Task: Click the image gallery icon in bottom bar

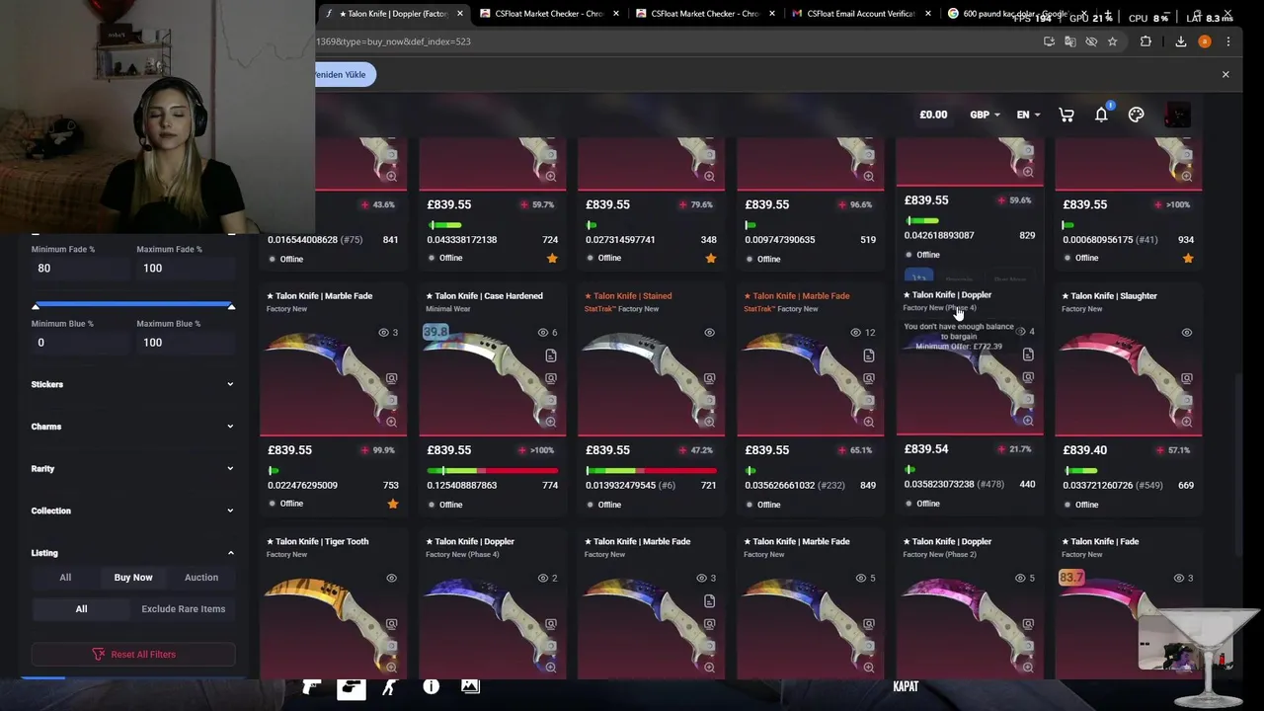Action: click(x=470, y=686)
